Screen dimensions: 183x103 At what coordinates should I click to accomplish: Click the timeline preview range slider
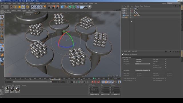click(32, 82)
